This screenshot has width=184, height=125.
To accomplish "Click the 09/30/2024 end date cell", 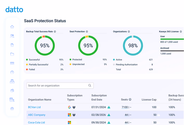I will click(98, 123).
